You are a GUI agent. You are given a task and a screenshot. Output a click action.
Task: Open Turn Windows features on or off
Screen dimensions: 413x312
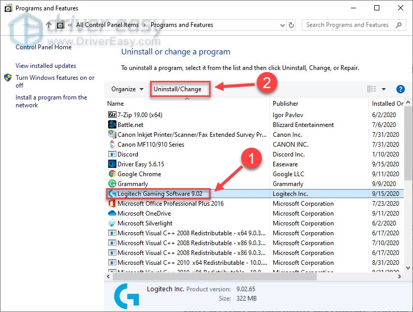click(55, 81)
